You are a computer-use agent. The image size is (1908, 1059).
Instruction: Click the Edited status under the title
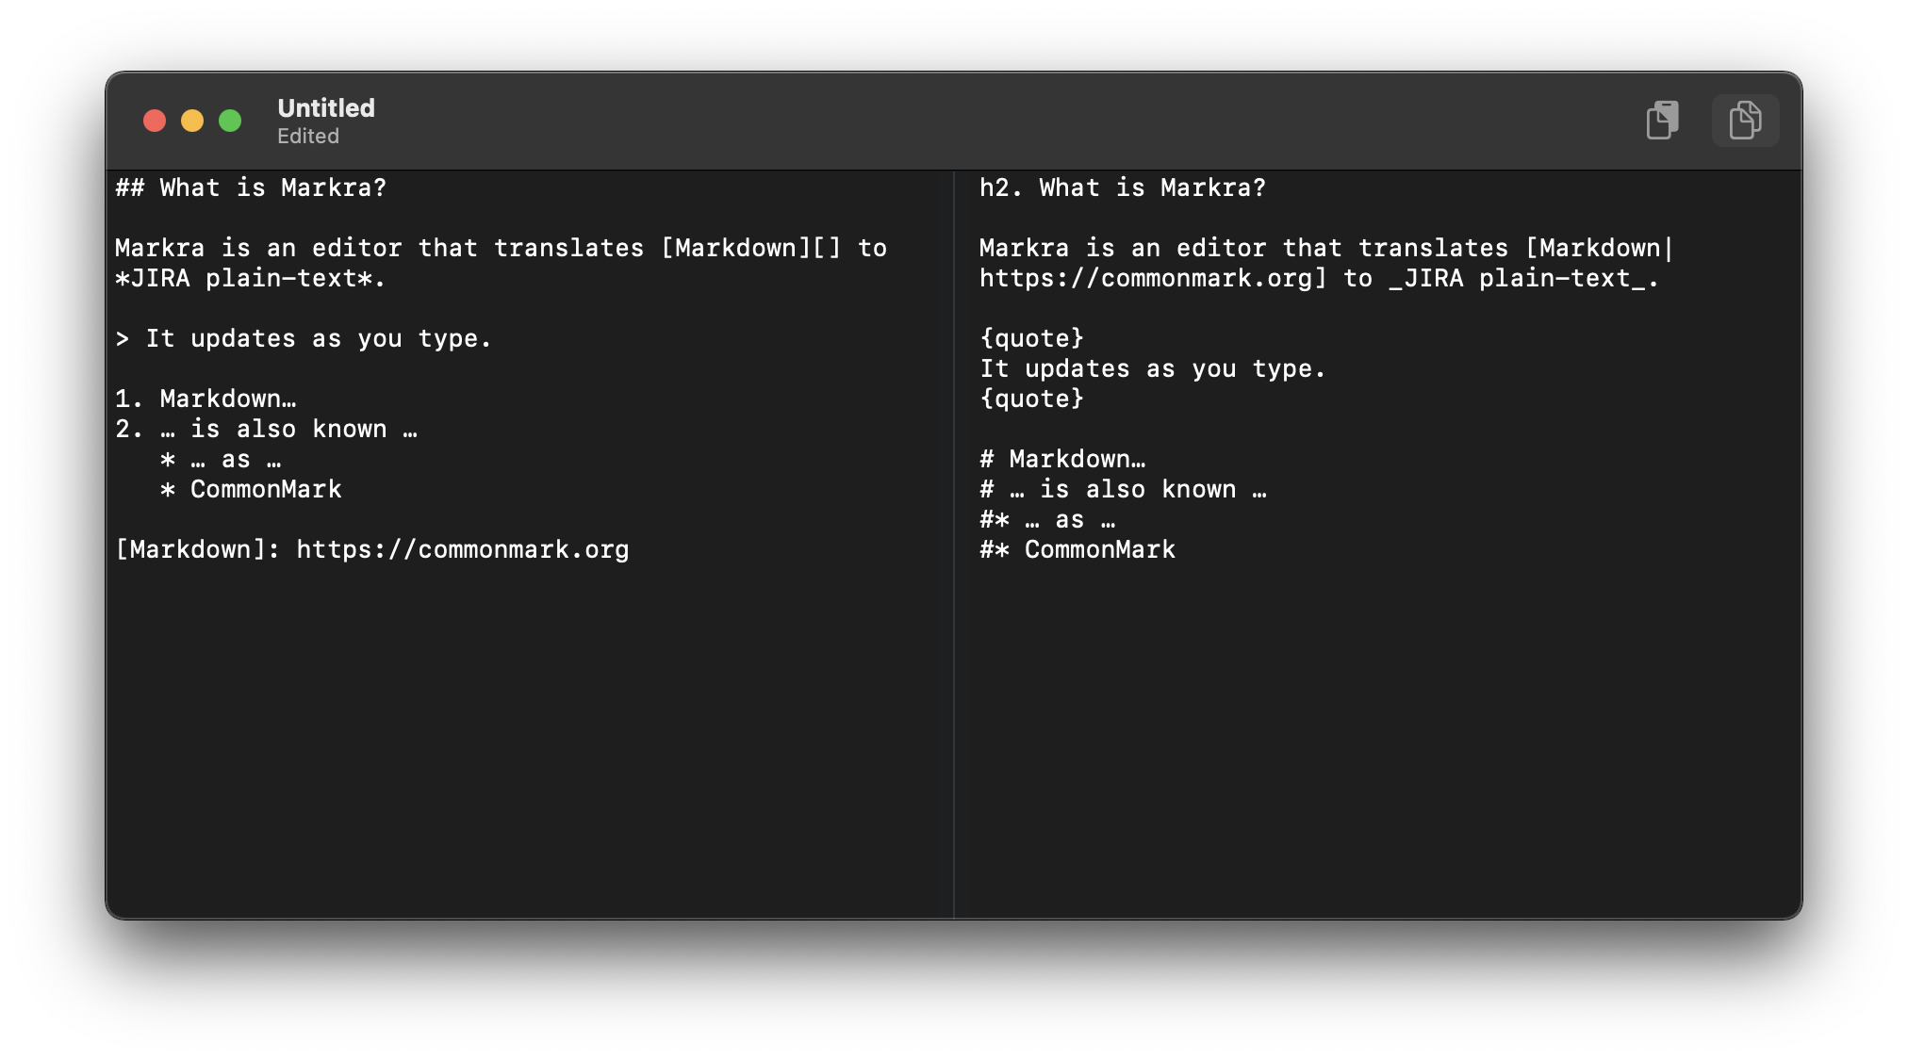308,137
